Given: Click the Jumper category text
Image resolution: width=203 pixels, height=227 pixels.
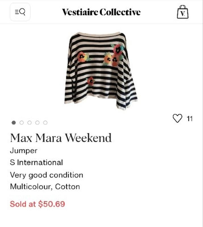Looking at the screenshot, I should pos(24,151).
